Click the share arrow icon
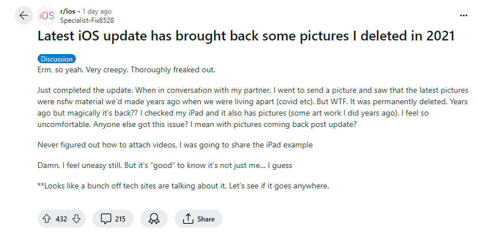478x234 pixels. coord(187,219)
